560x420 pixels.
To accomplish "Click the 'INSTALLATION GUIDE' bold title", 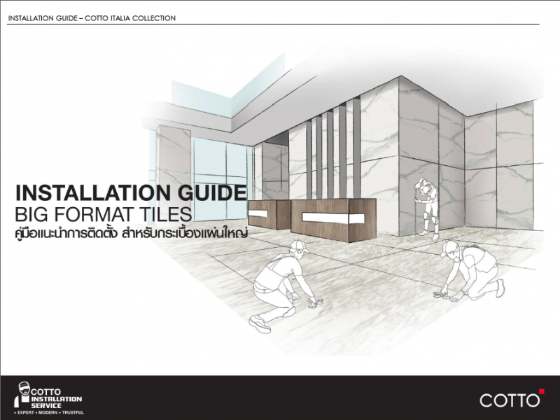I will click(131, 193).
